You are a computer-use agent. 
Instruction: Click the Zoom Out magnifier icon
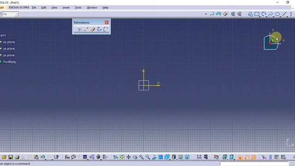coord(147,157)
